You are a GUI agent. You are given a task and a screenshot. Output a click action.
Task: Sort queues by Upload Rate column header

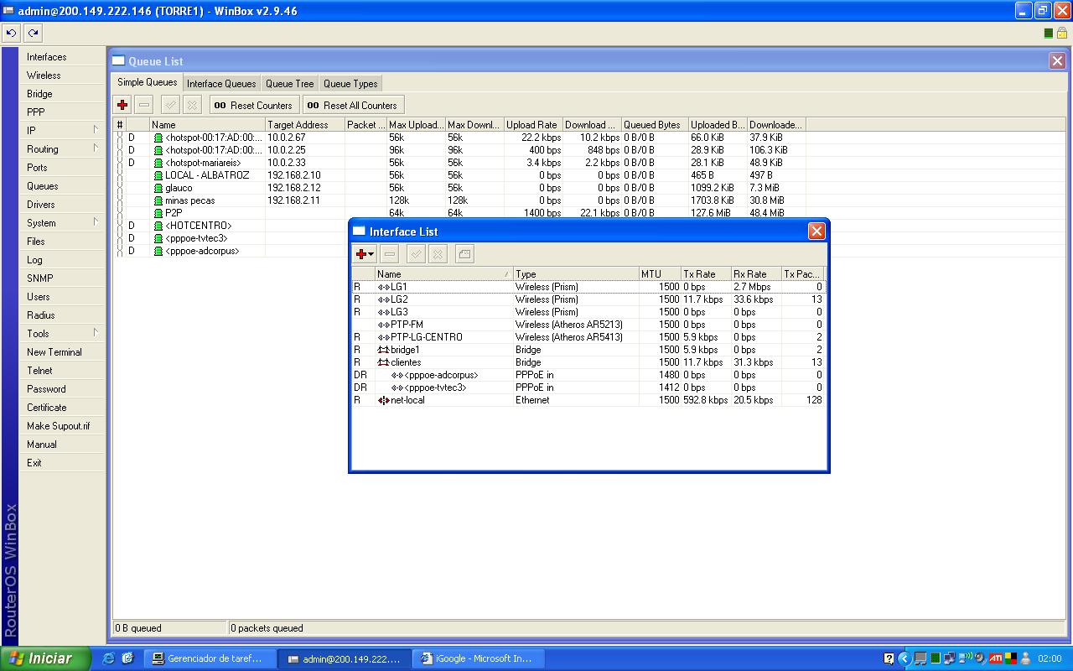point(533,125)
